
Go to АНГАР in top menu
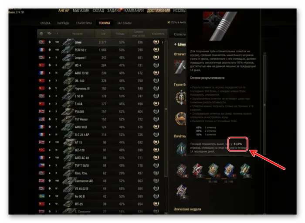(x=64, y=10)
